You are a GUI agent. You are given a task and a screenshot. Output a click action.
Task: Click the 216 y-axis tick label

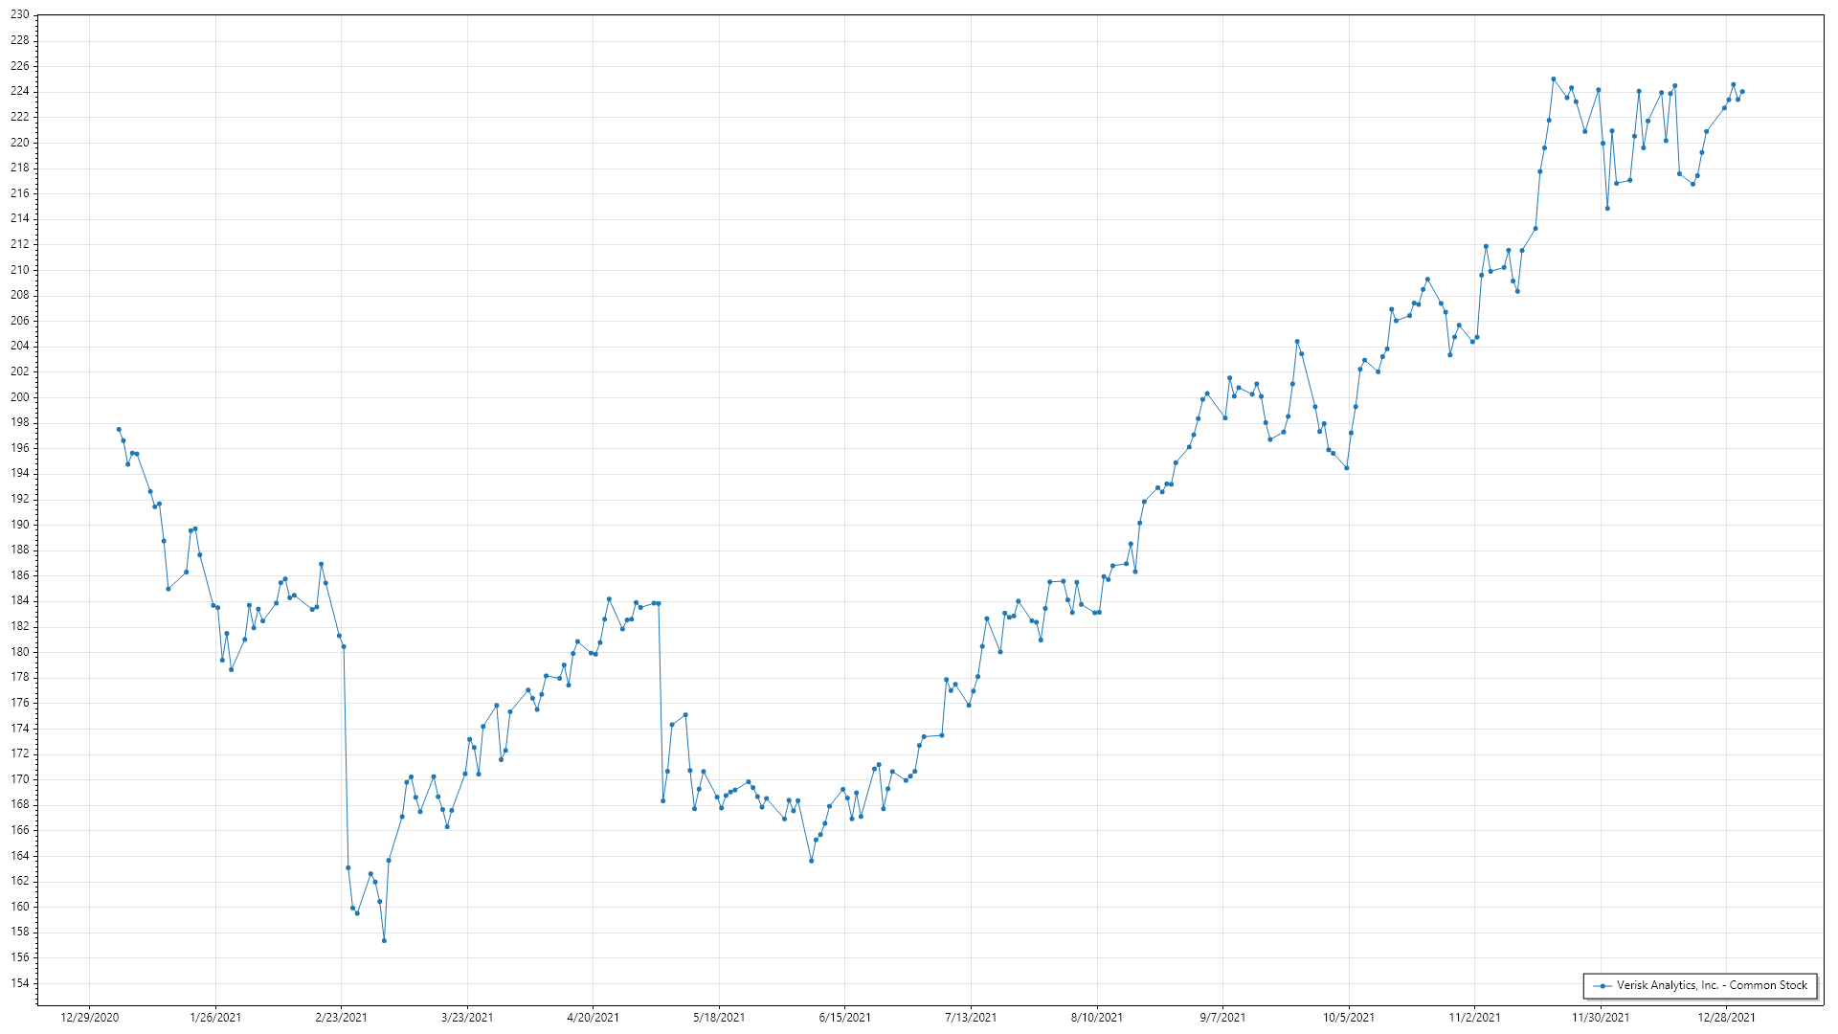click(19, 193)
